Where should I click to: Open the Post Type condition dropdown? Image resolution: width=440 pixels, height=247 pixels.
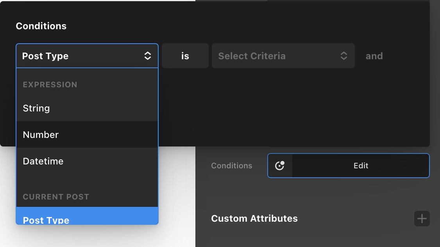87,56
